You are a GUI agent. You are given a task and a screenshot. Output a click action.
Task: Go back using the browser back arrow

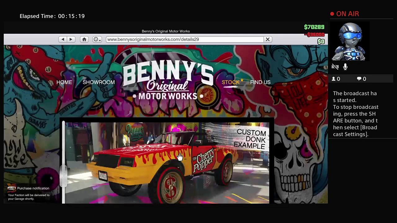pos(63,39)
